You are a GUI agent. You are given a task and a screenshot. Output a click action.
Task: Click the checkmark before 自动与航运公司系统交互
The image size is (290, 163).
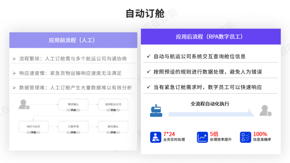tap(149, 56)
